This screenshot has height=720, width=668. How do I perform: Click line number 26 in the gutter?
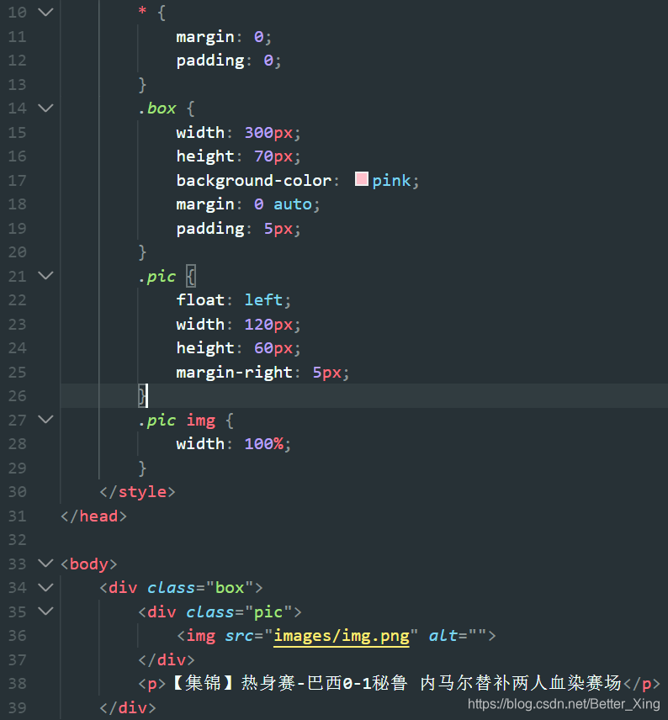18,396
